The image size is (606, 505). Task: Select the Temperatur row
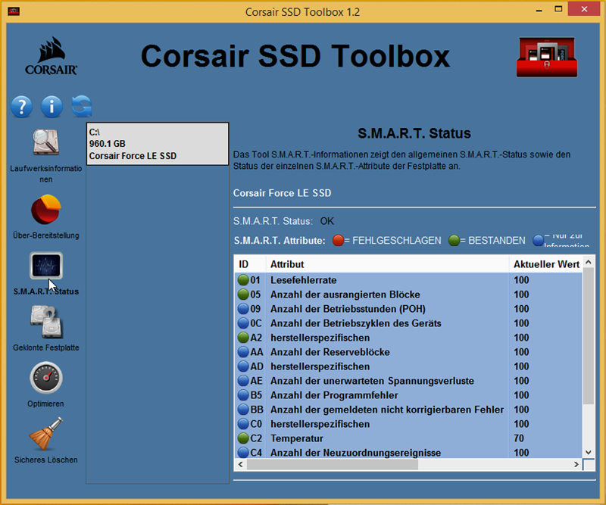coord(408,438)
